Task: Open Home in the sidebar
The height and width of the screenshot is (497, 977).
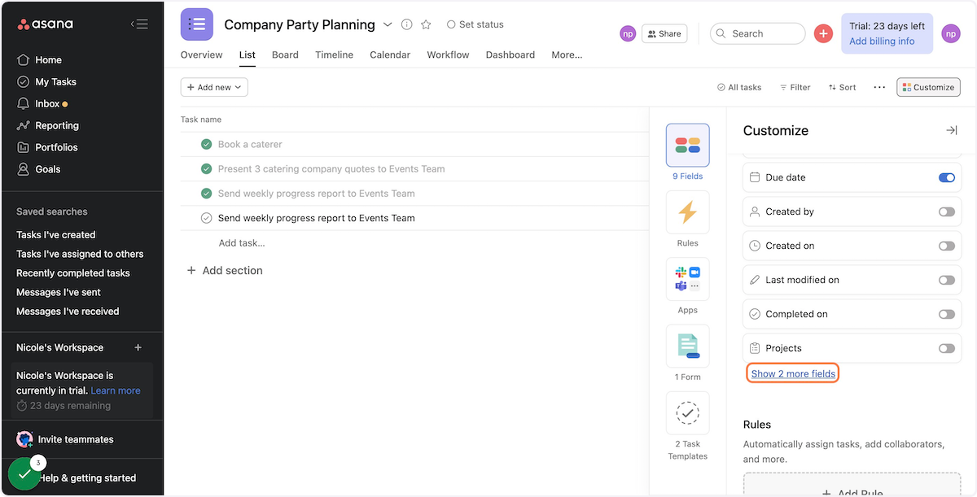Action: pyautogui.click(x=48, y=59)
